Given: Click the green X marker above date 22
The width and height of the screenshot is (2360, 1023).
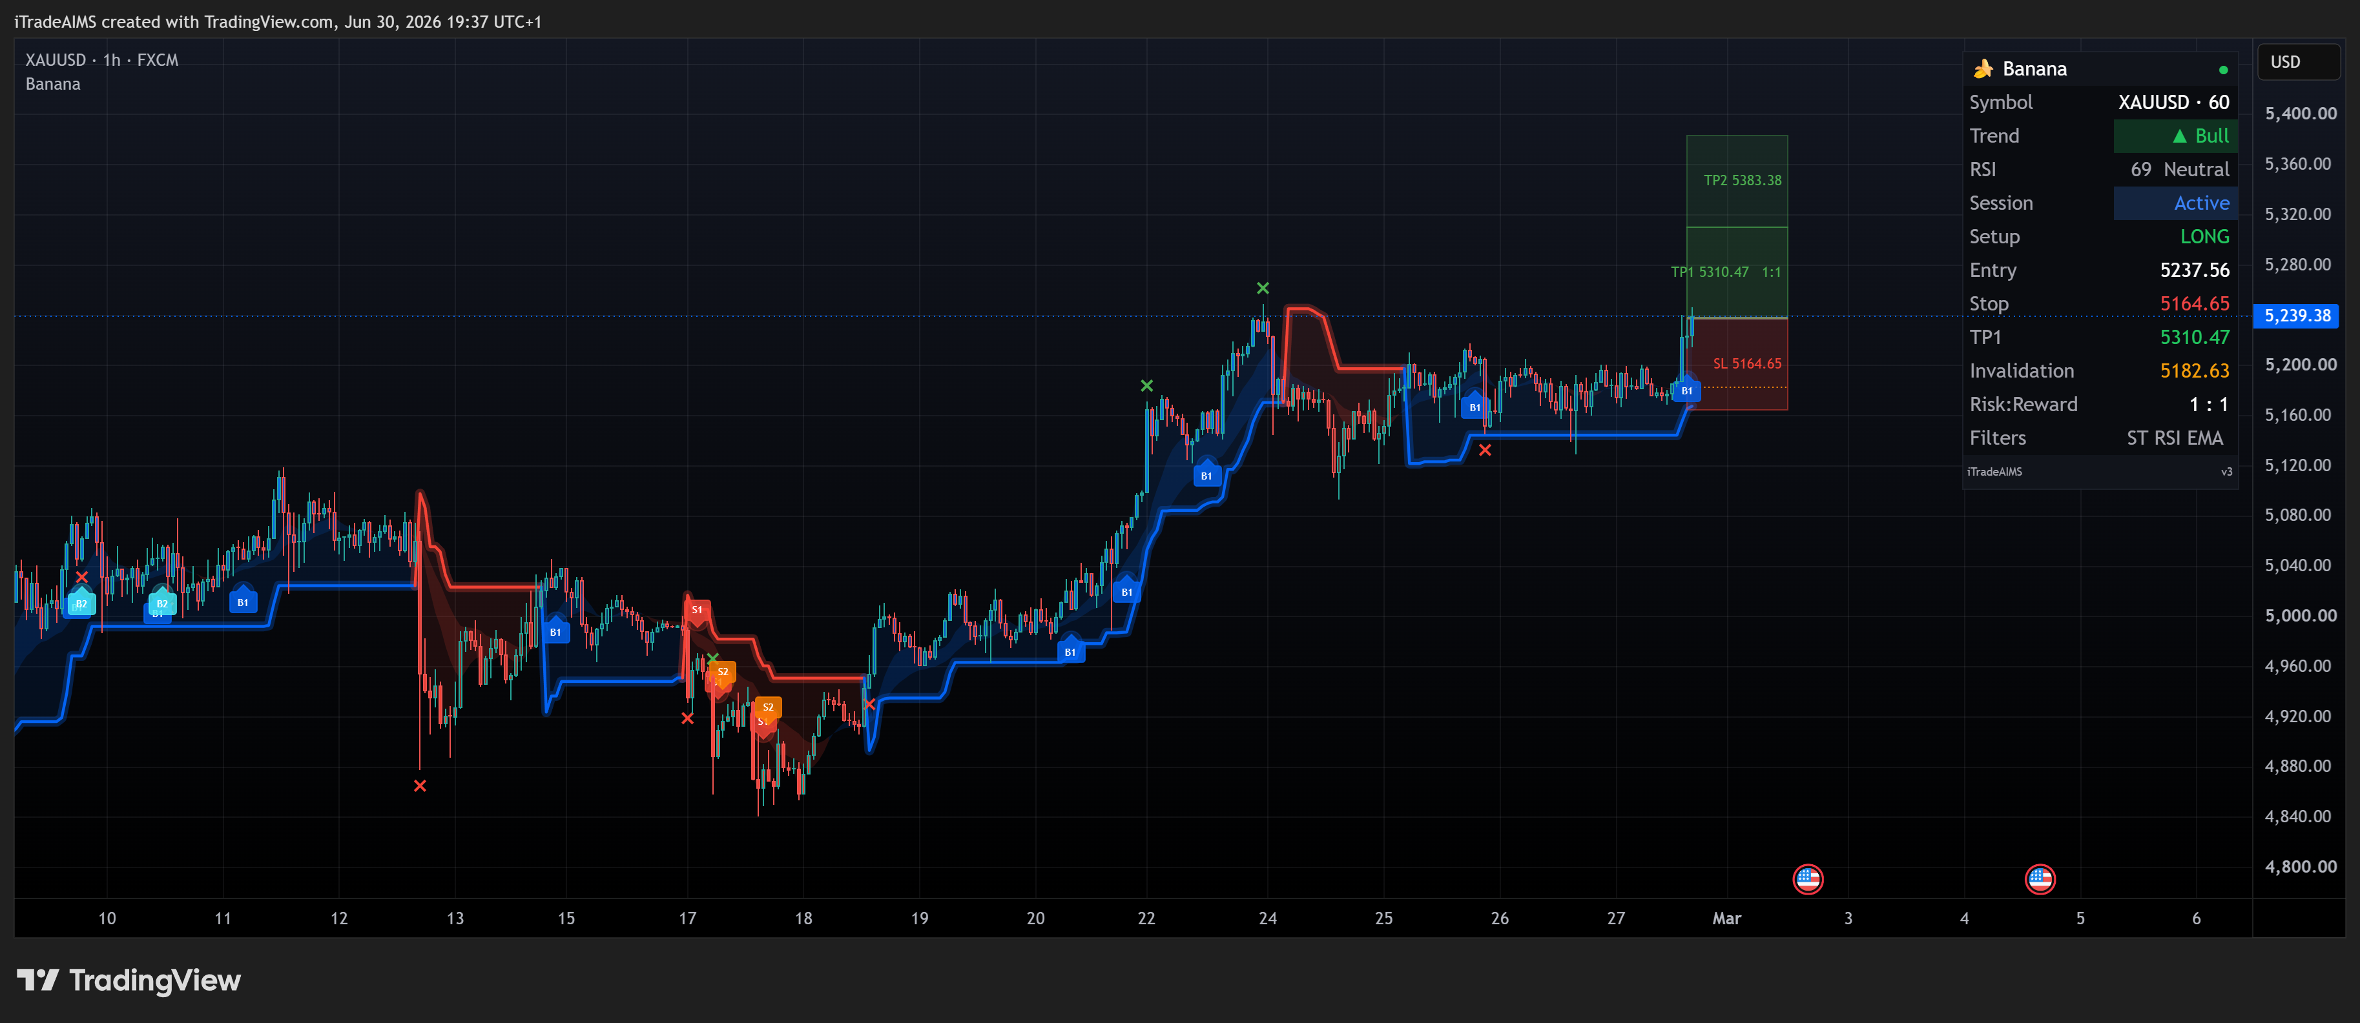Looking at the screenshot, I should 1147,385.
